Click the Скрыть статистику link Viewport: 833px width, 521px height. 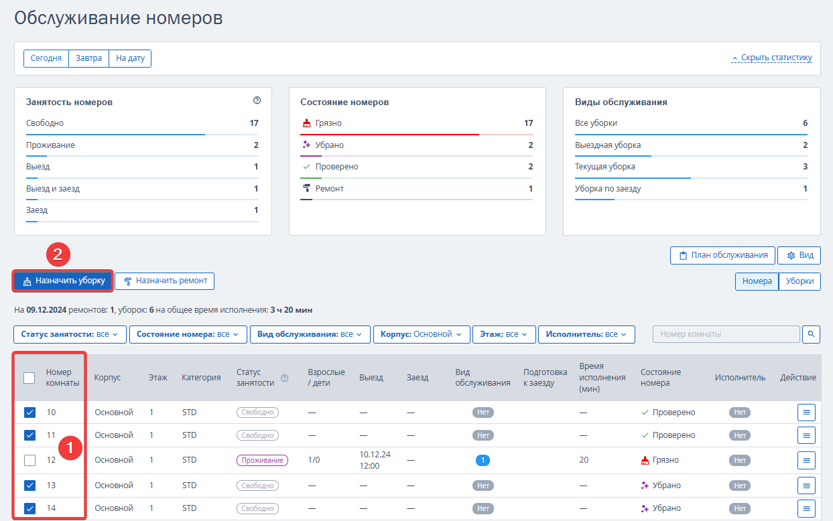coord(771,58)
